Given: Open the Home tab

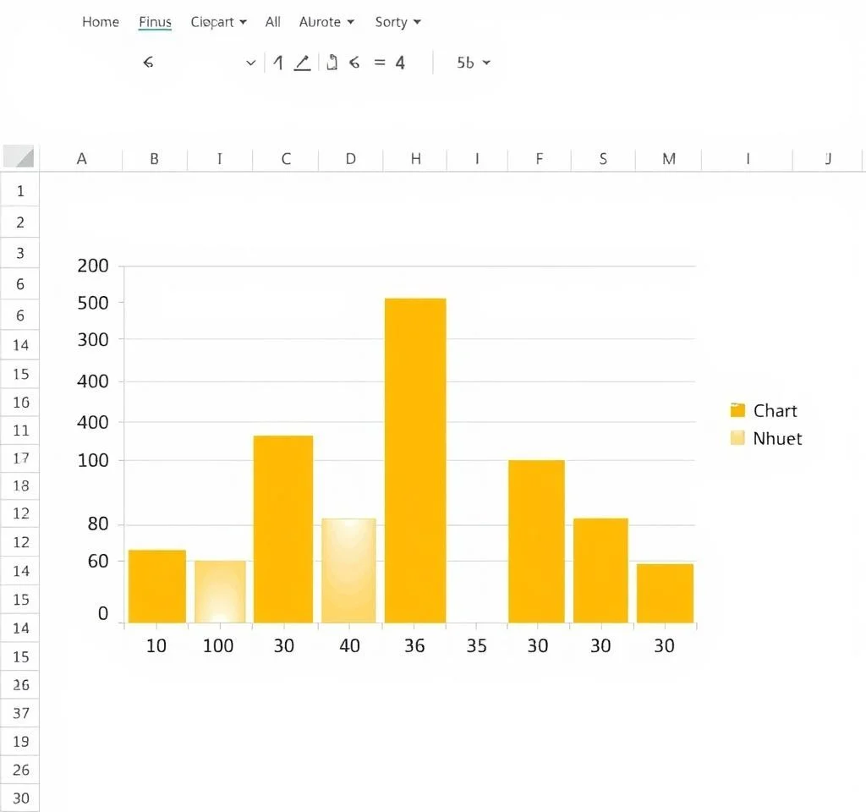Looking at the screenshot, I should coord(100,22).
